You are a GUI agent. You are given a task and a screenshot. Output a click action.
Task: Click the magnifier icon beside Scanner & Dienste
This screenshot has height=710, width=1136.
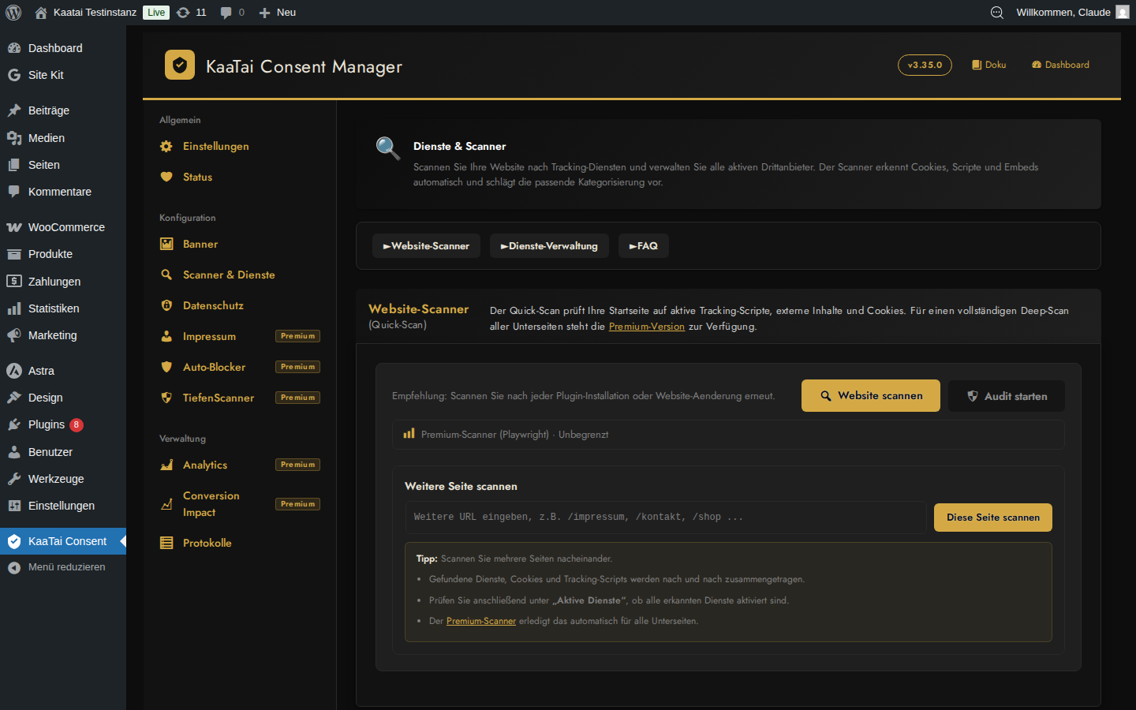point(166,275)
